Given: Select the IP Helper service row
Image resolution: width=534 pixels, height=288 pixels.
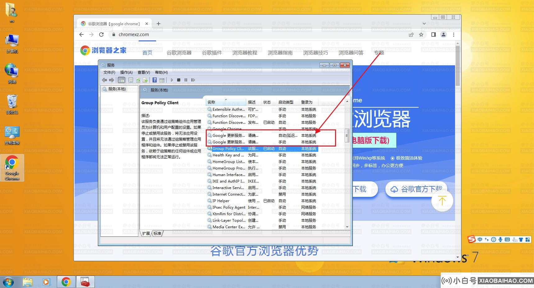Looking at the screenshot, I should point(262,201).
